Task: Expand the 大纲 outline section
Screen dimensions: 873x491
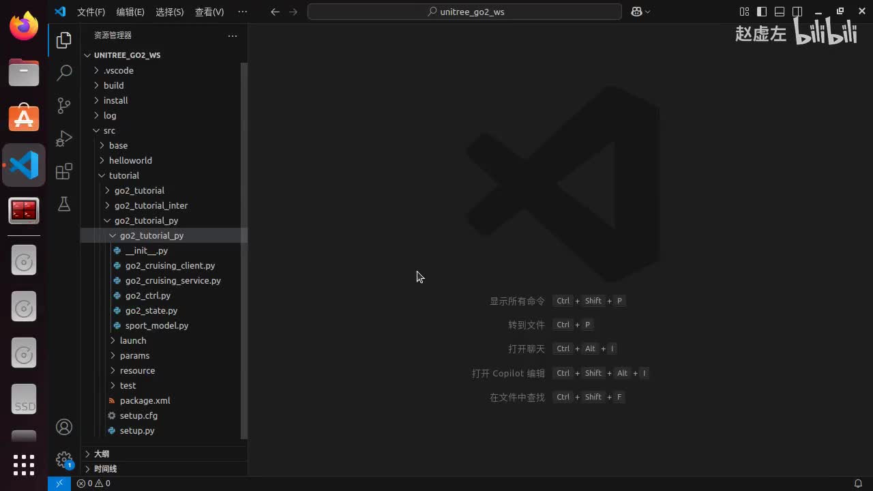Action: pos(164,453)
